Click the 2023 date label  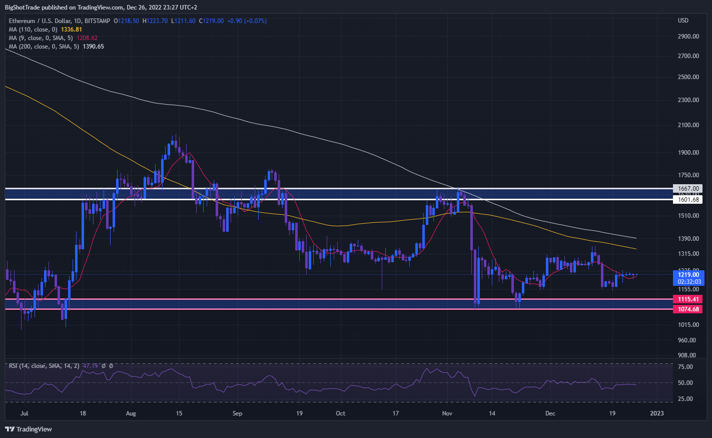coord(656,413)
